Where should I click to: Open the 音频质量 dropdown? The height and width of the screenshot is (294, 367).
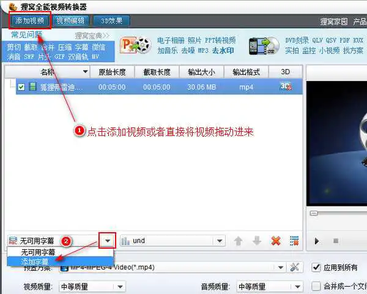click(297, 287)
